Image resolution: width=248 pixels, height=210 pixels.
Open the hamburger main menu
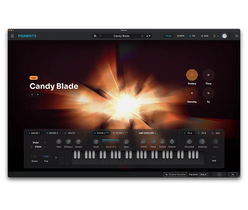click(12, 36)
